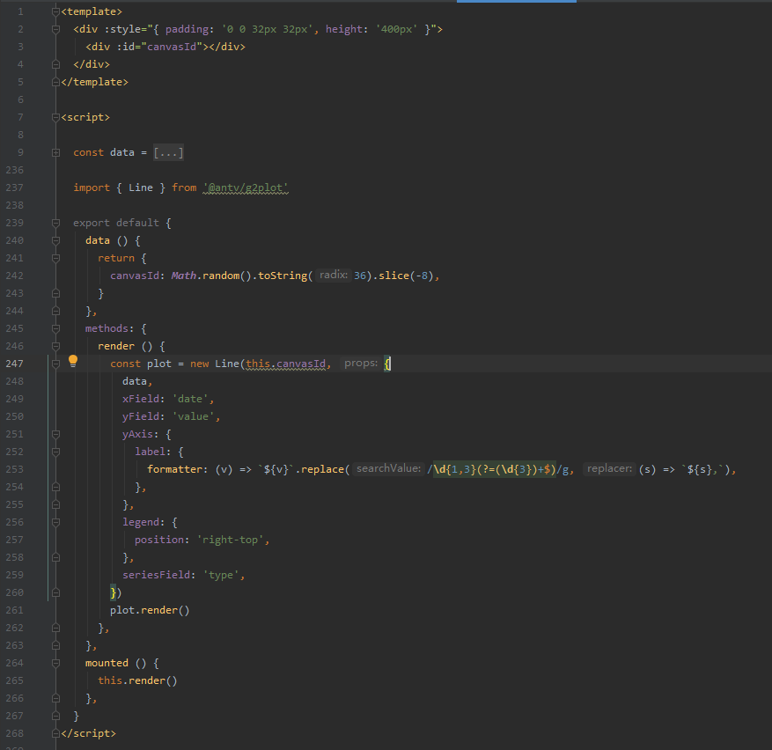Fold the mounted() hook on line 264

pos(55,663)
